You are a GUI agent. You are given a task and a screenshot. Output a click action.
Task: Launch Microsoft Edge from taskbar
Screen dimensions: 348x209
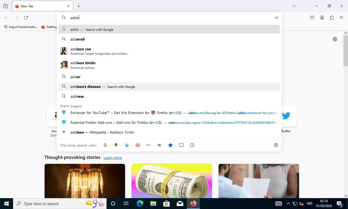[x=140, y=204]
